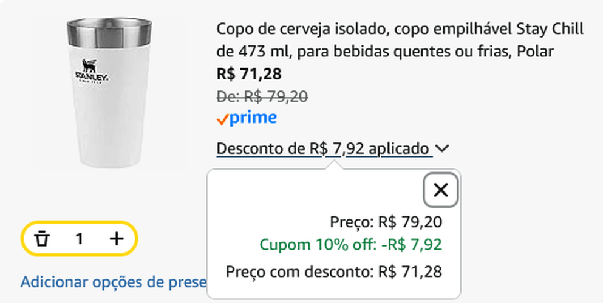
Task: Increase quantity with the plus icon
Action: tap(116, 239)
